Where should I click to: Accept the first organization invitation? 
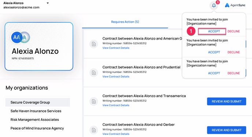coord(212,32)
